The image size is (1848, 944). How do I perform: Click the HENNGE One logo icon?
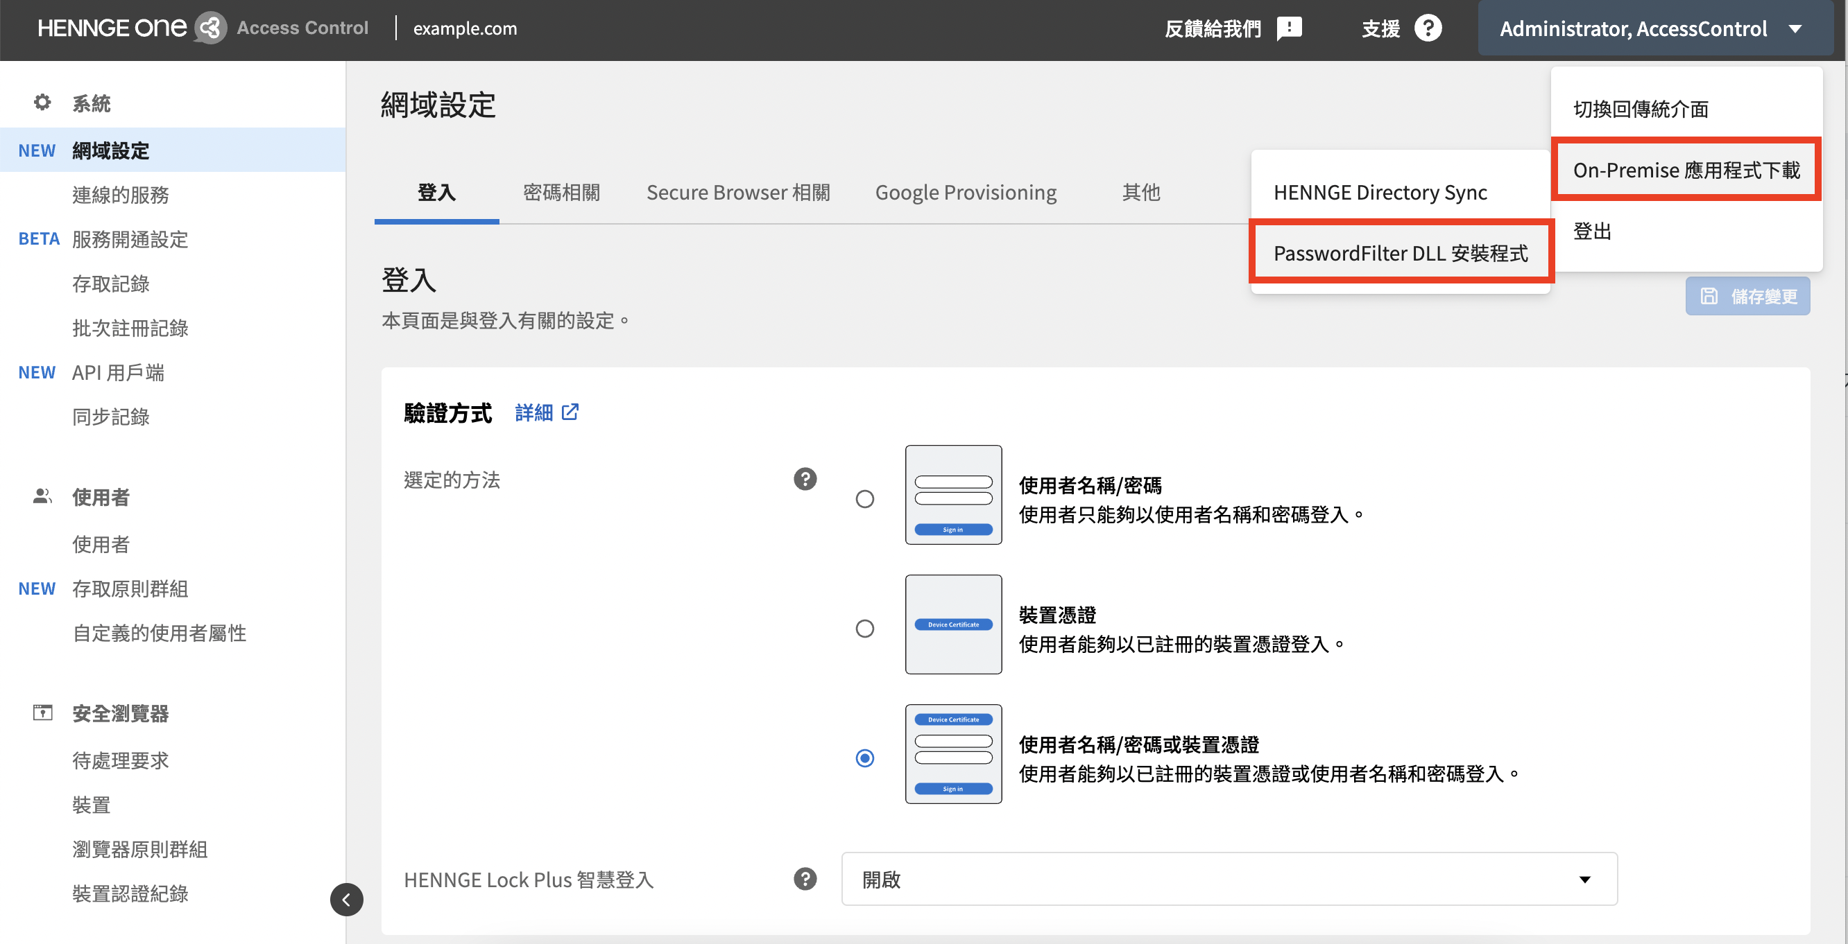pyautogui.click(x=210, y=28)
